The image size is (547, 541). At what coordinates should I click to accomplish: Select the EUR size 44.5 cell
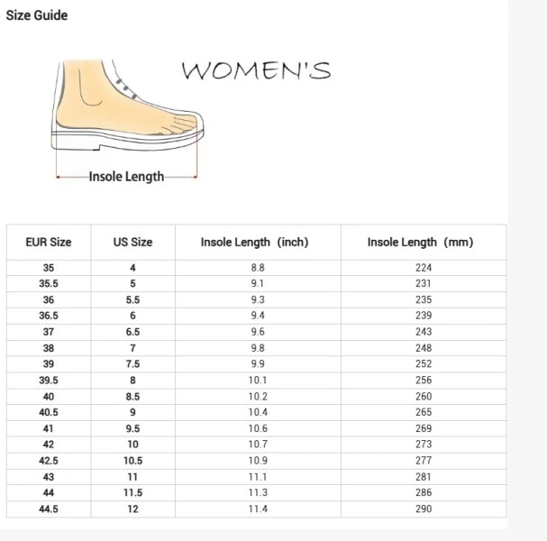tap(49, 509)
